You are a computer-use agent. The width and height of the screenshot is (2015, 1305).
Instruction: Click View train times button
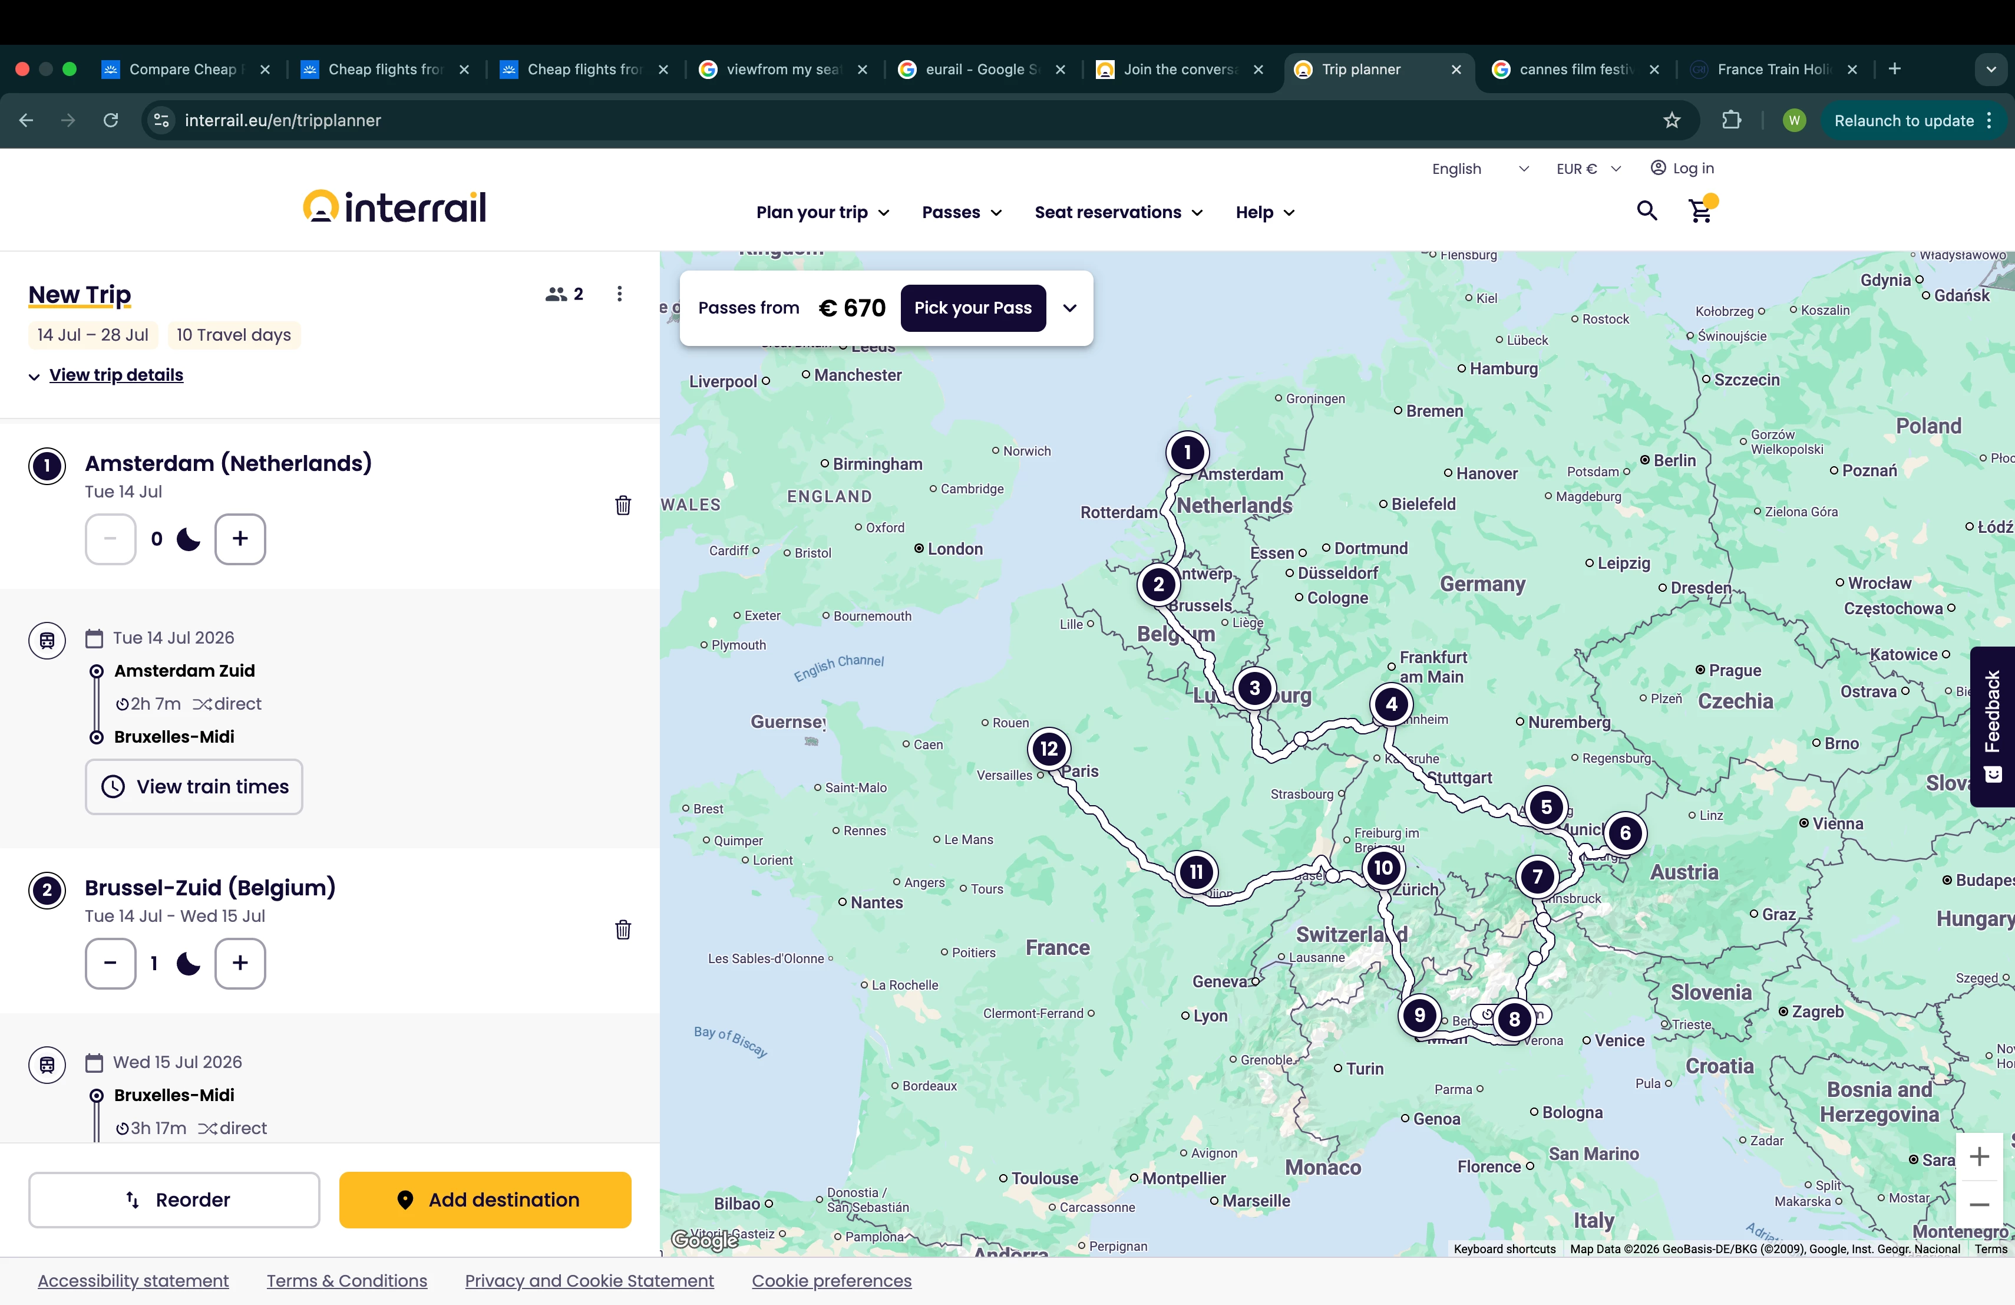194,787
